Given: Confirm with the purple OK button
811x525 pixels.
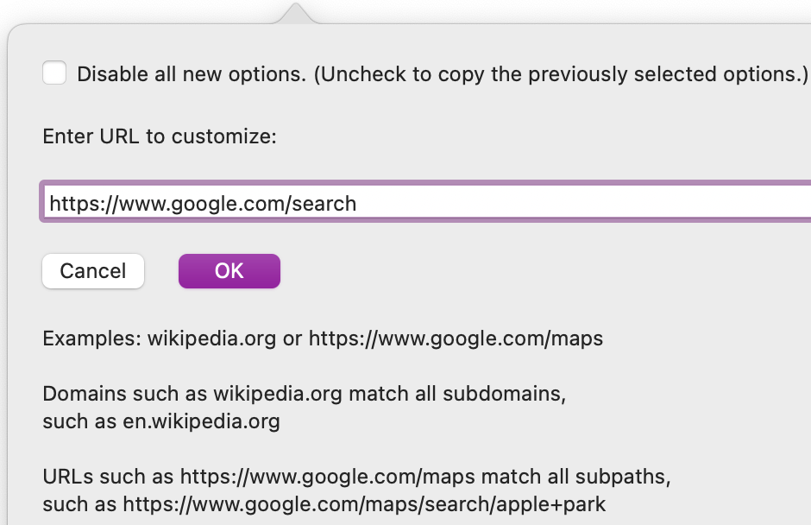Looking at the screenshot, I should tap(229, 271).
